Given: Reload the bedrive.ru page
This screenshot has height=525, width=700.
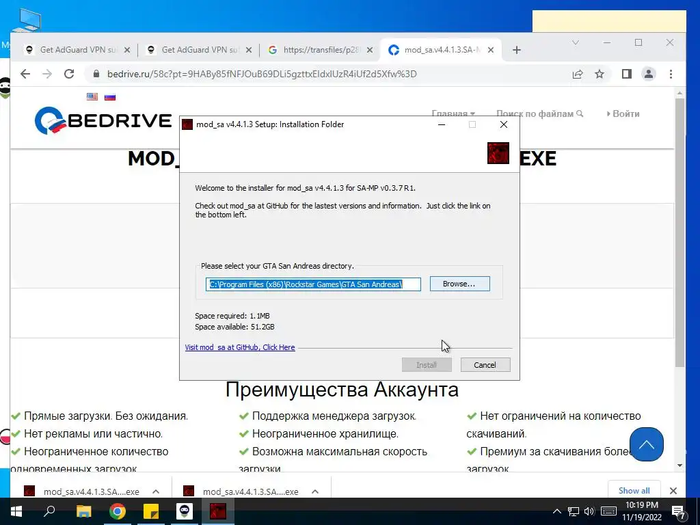Looking at the screenshot, I should (x=69, y=74).
